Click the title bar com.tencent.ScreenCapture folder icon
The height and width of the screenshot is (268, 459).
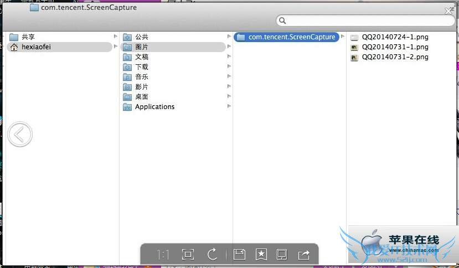[x=34, y=7]
